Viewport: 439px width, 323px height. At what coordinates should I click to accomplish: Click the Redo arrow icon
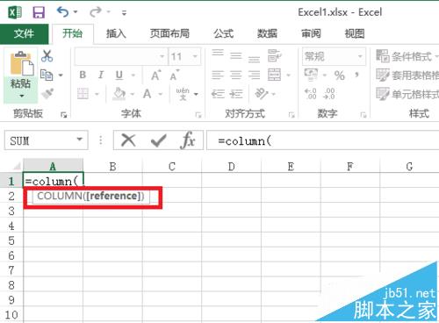click(96, 12)
